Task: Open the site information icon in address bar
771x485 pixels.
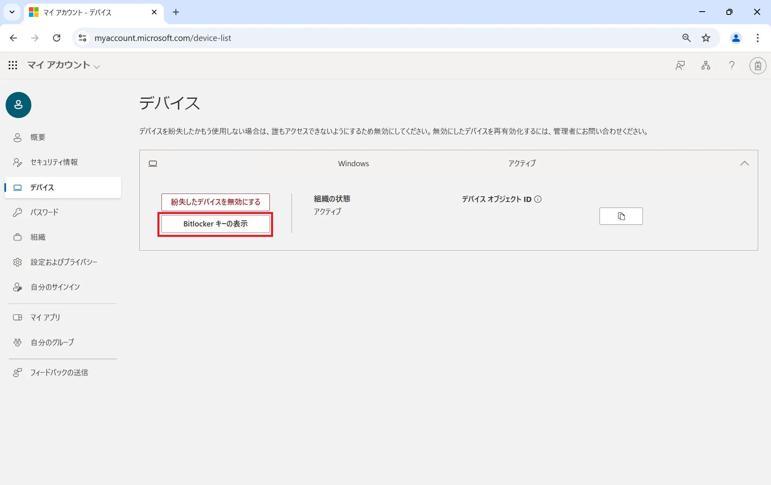Action: (x=82, y=38)
